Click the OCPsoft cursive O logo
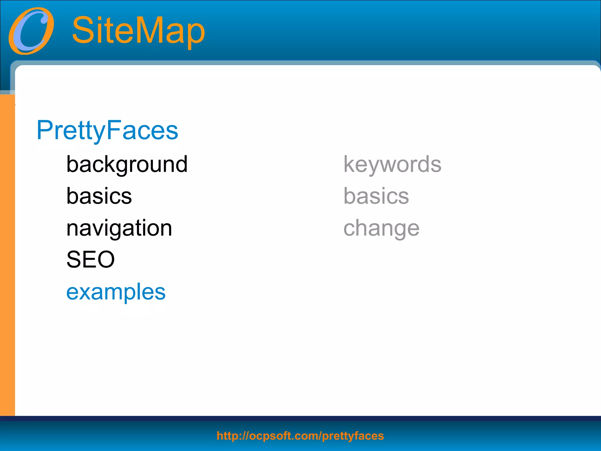Screen dimensions: 601x451 (31, 31)
